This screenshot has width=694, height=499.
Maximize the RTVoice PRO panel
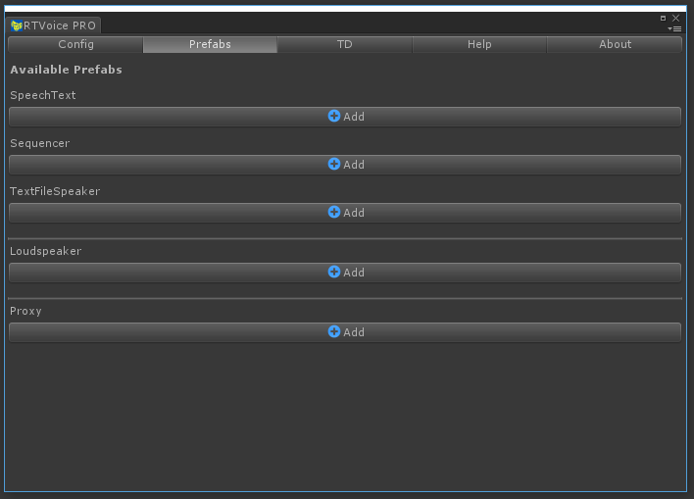click(663, 19)
